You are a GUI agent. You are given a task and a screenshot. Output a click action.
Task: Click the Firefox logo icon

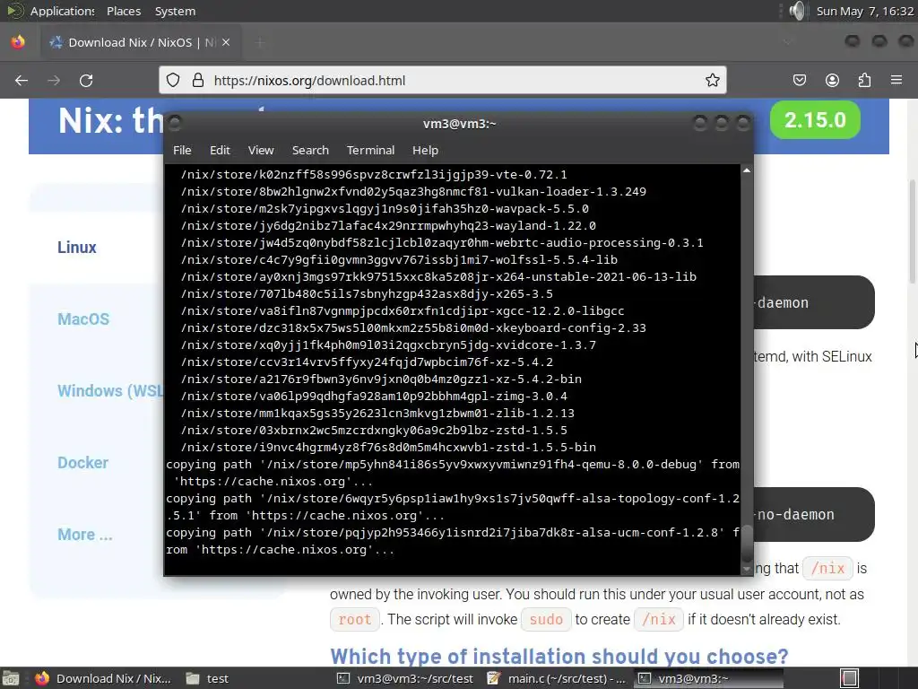(x=18, y=42)
